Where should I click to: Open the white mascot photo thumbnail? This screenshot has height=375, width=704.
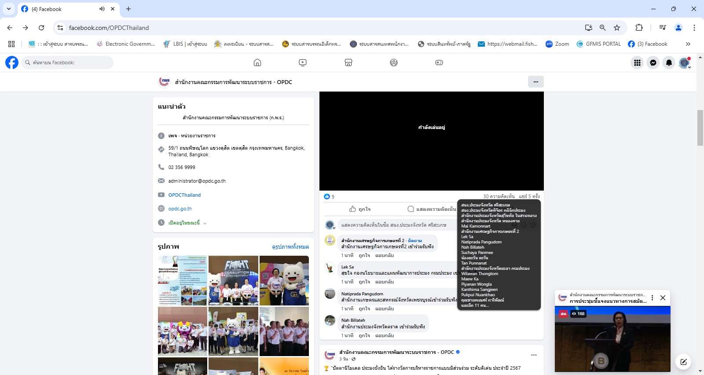(284, 280)
